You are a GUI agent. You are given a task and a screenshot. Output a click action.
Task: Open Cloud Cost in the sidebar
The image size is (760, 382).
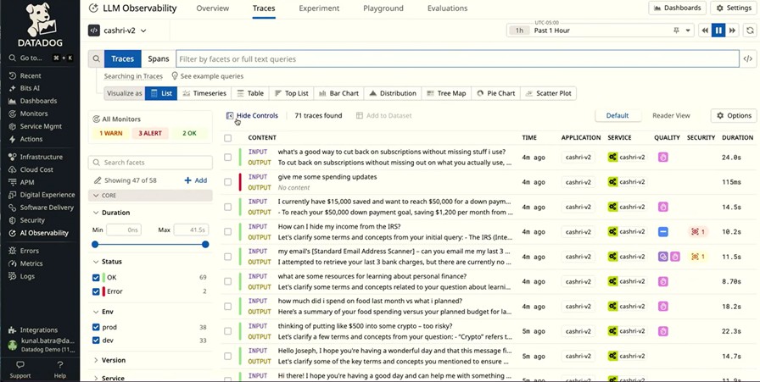36,169
